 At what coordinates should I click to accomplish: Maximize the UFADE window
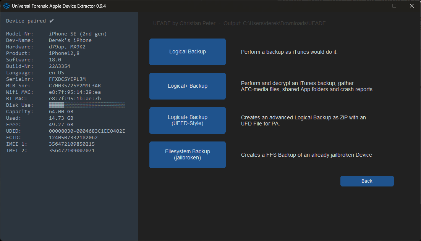coord(394,6)
